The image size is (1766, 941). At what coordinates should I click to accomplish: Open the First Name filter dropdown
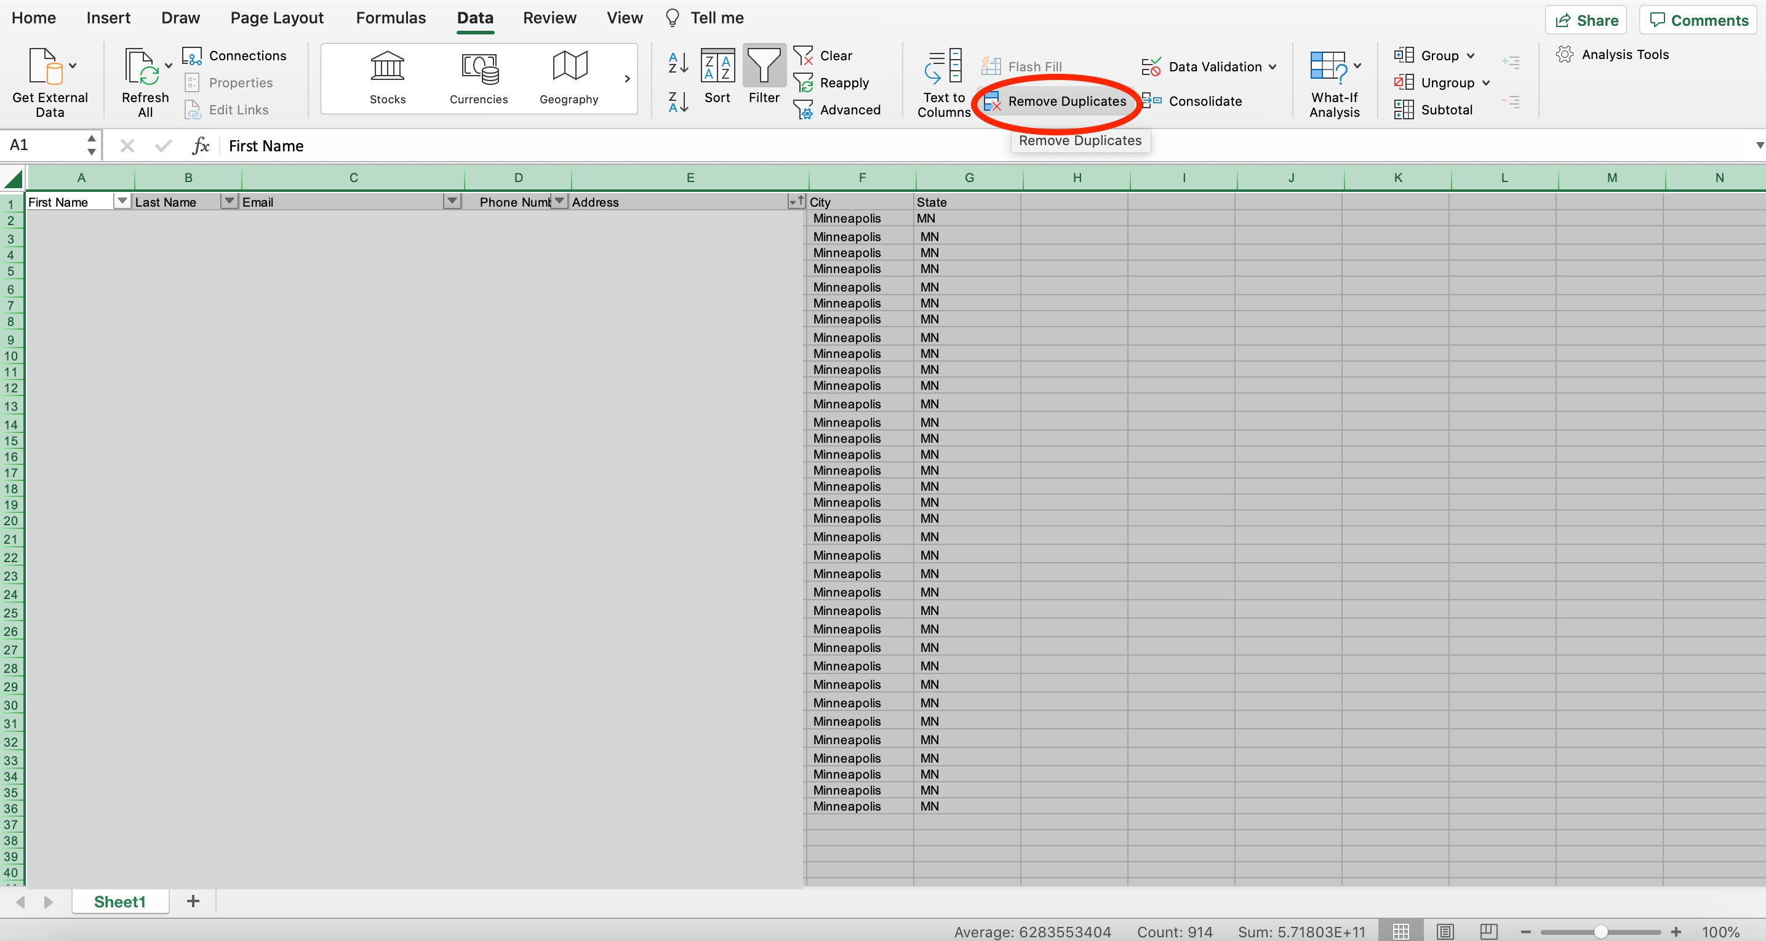[122, 201]
